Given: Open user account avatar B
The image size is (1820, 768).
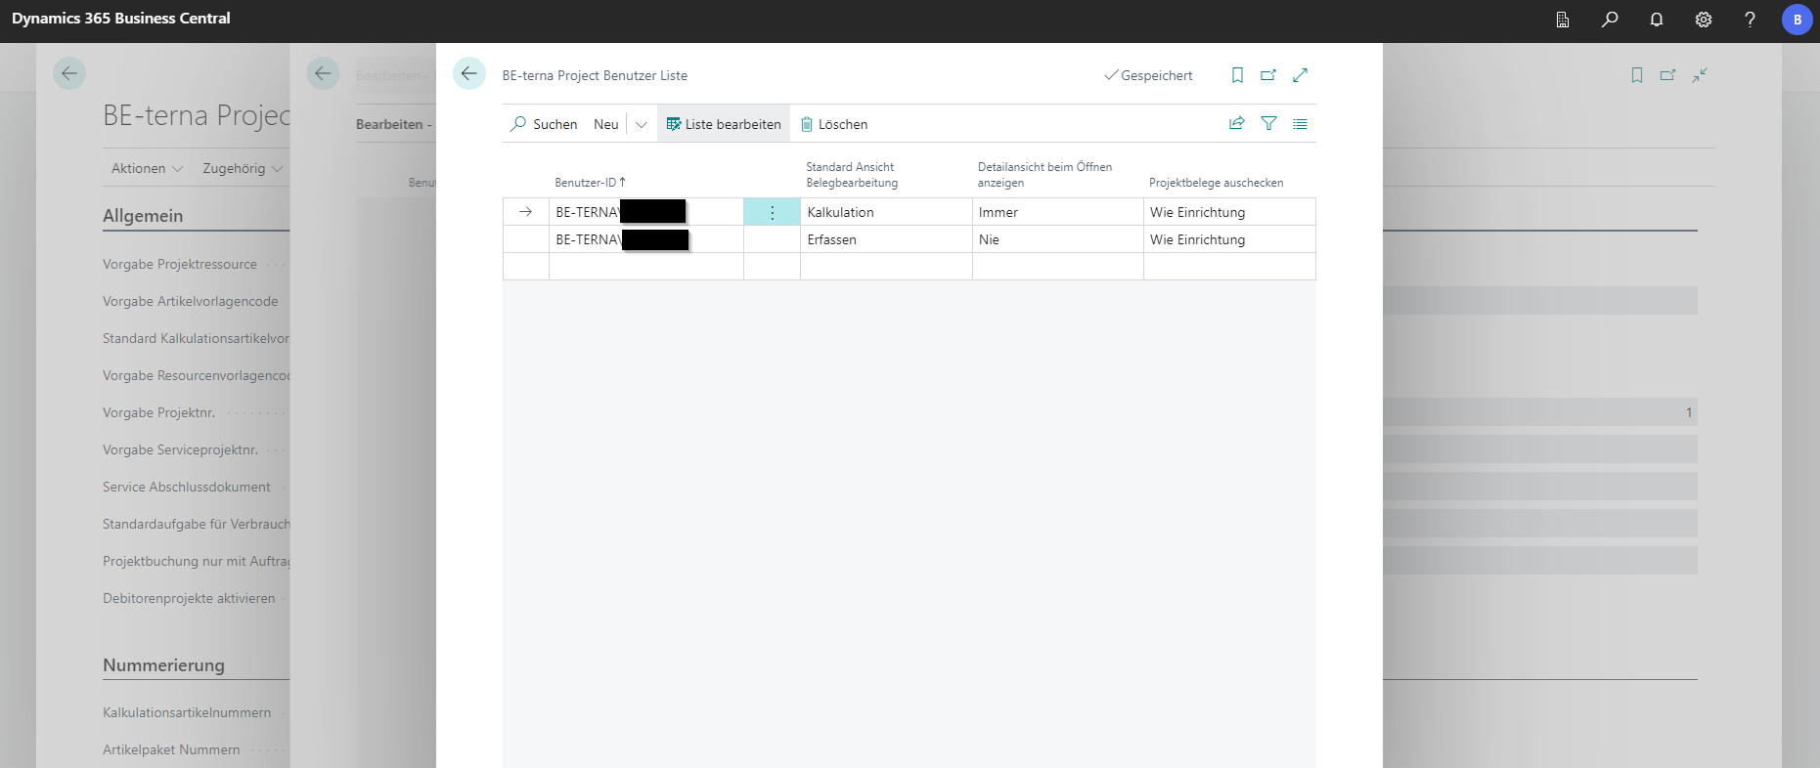Looking at the screenshot, I should coord(1798,20).
